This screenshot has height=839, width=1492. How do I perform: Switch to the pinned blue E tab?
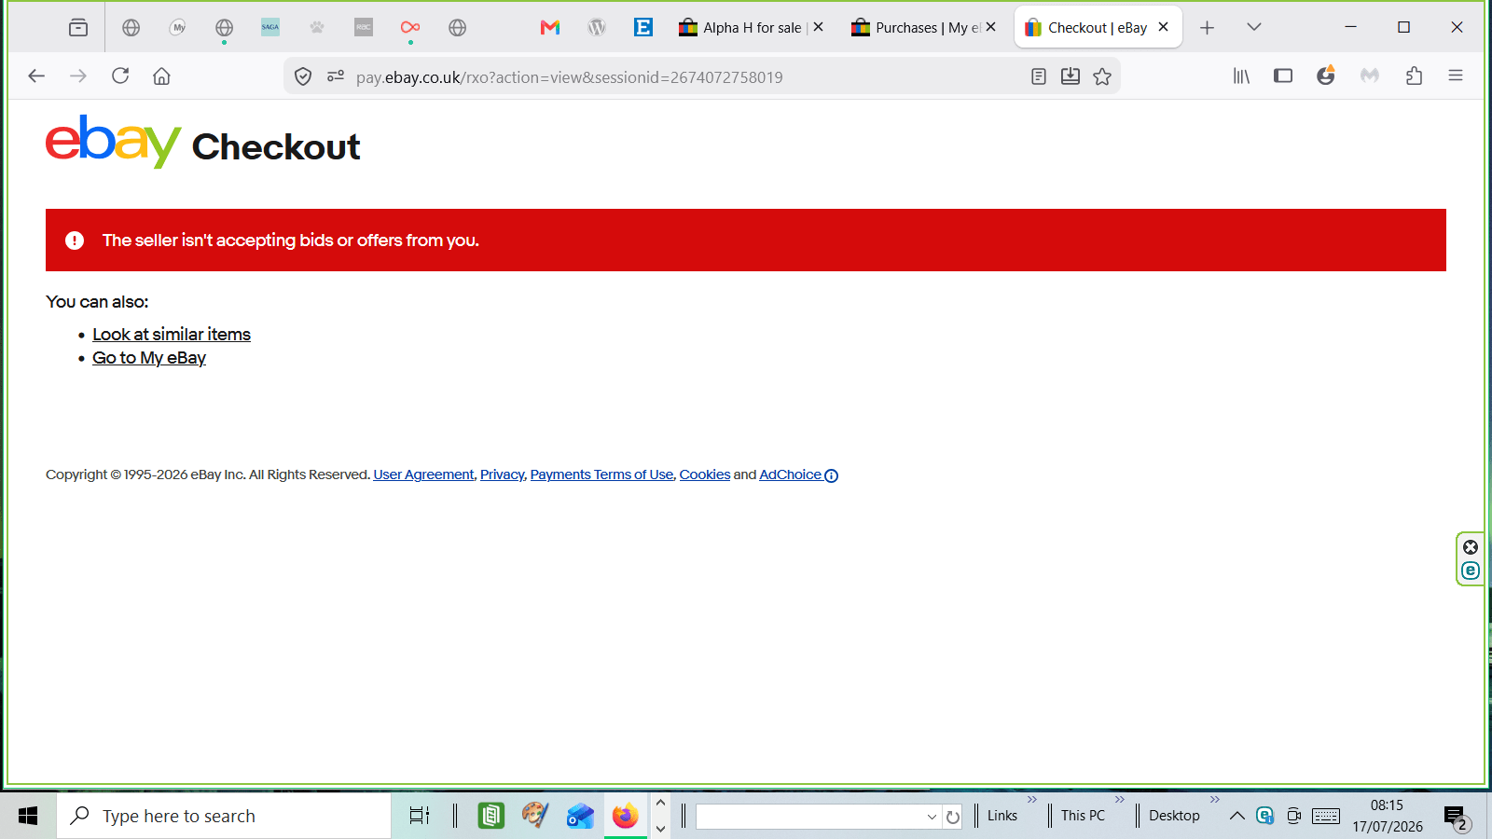pyautogui.click(x=643, y=28)
